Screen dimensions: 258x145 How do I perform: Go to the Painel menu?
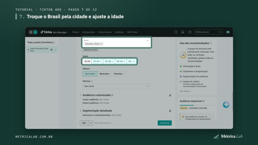(75, 32)
